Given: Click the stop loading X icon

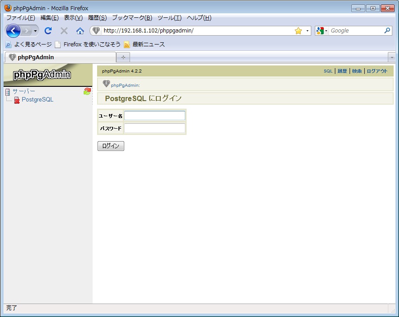Looking at the screenshot, I should coord(64,31).
